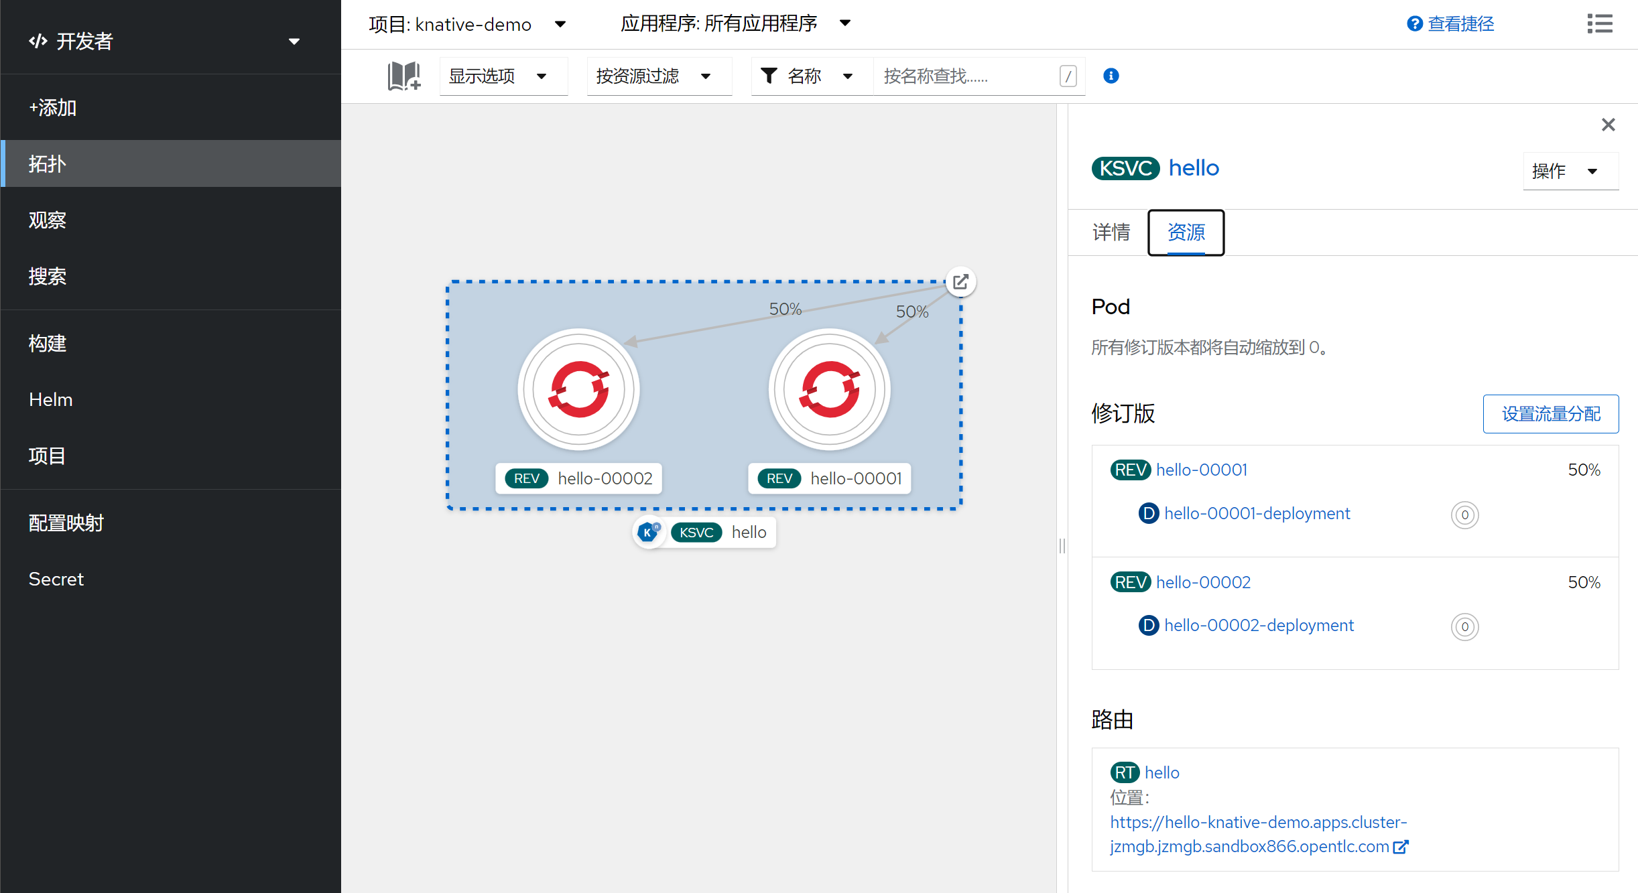Click the blue info icon next to search
This screenshot has height=893, width=1638.
pyautogui.click(x=1111, y=76)
